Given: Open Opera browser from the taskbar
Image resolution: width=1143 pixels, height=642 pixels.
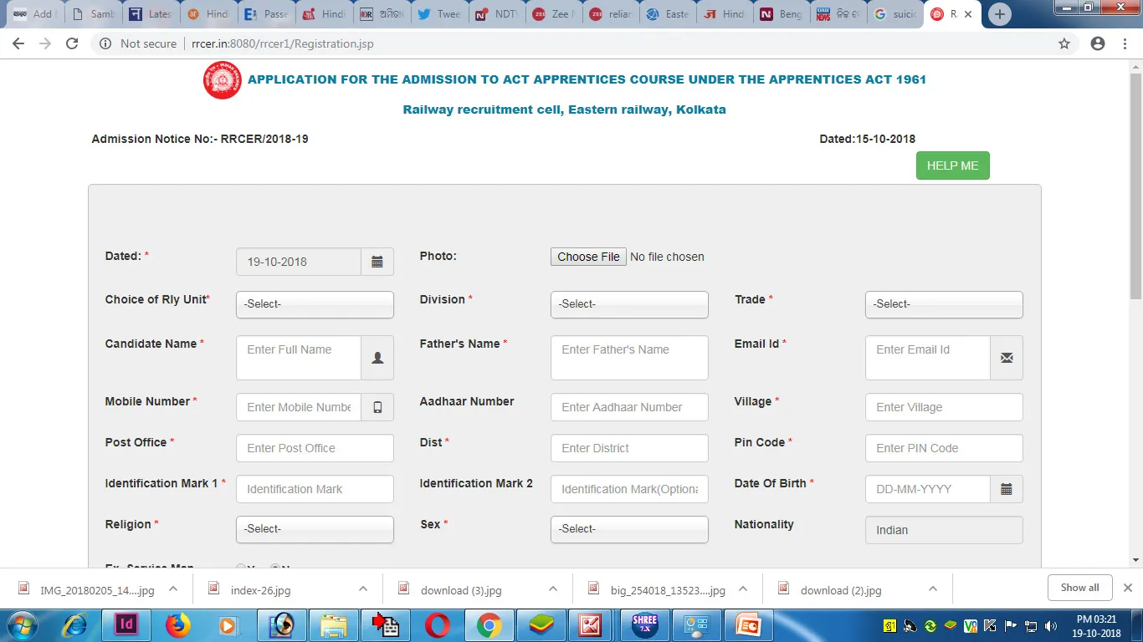Looking at the screenshot, I should 437,624.
